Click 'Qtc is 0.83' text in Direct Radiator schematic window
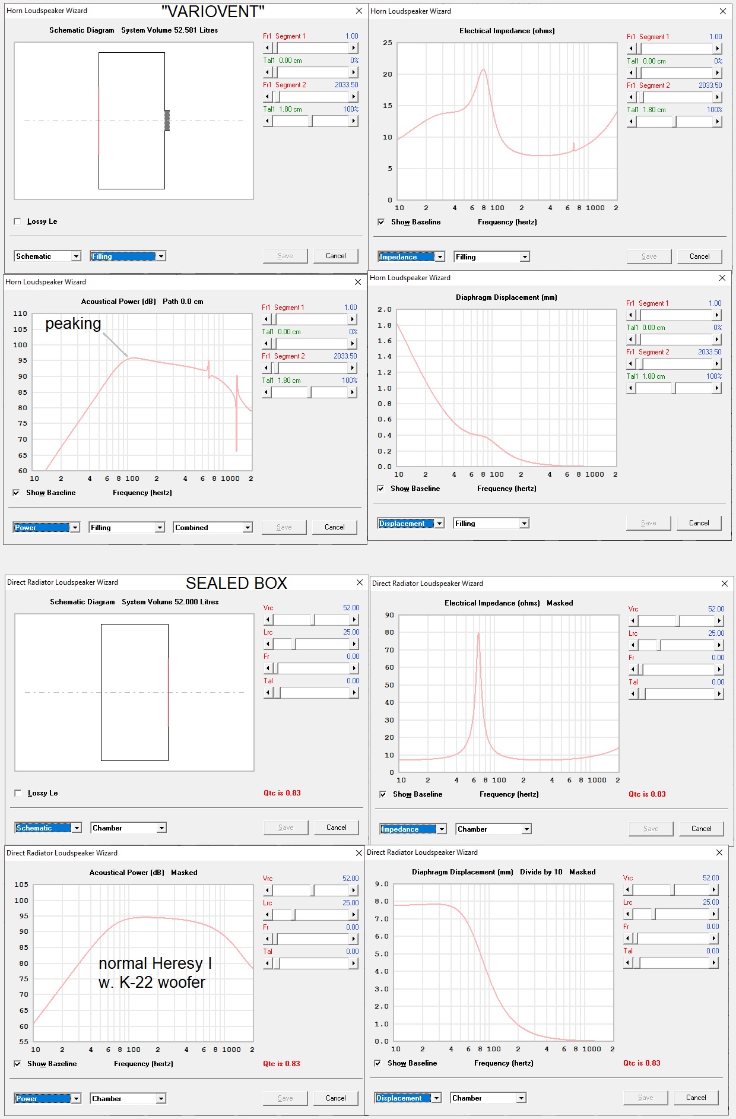This screenshot has height=1119, width=736. point(282,793)
